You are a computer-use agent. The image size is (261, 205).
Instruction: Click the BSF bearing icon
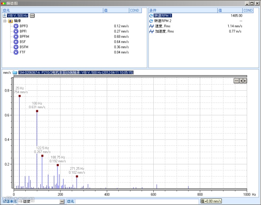(x=16, y=41)
